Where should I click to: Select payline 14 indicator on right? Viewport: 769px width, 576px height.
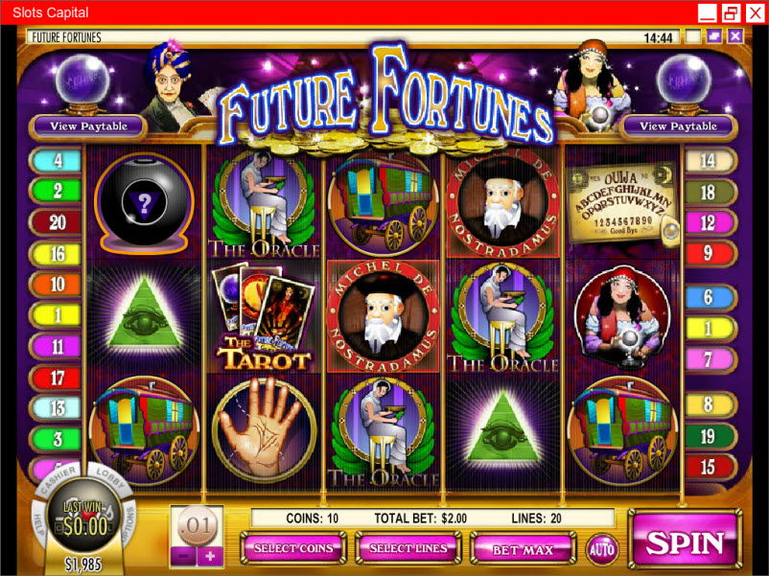710,161
